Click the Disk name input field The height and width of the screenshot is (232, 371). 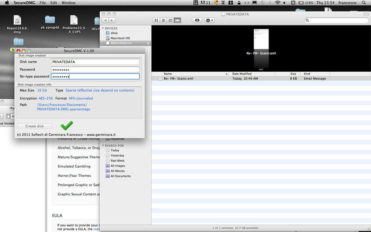click(x=95, y=62)
